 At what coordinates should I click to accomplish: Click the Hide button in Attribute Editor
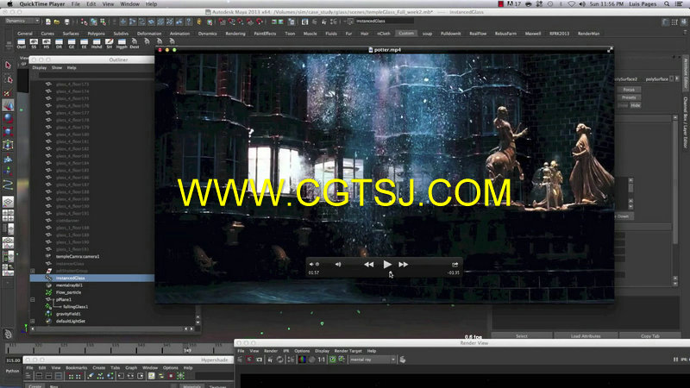click(636, 105)
